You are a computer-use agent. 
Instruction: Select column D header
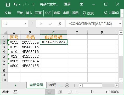click(x=77, y=33)
